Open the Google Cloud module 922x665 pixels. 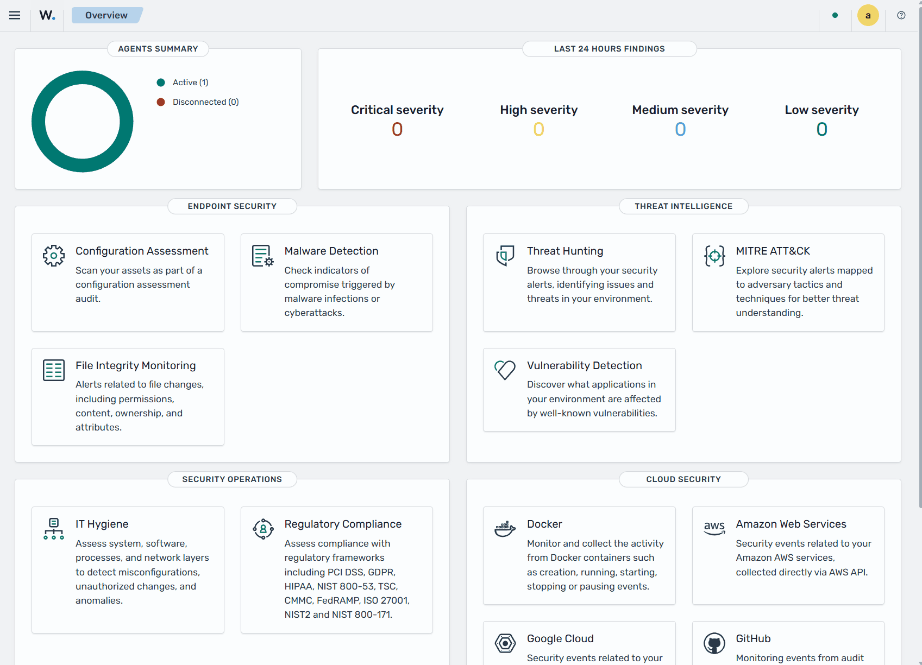tap(579, 643)
